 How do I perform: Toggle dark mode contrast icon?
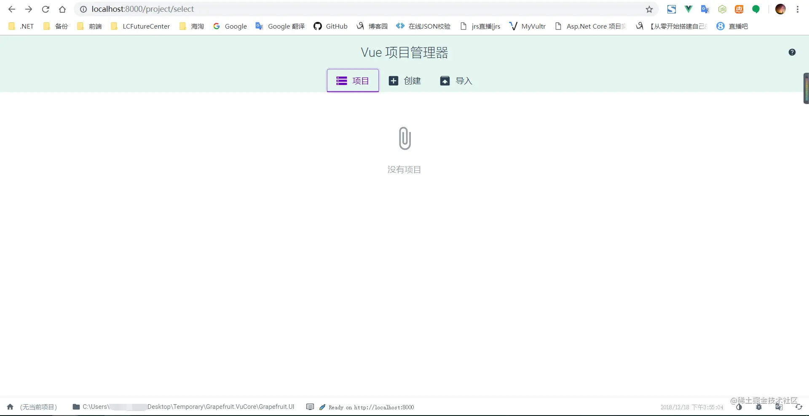click(739, 407)
